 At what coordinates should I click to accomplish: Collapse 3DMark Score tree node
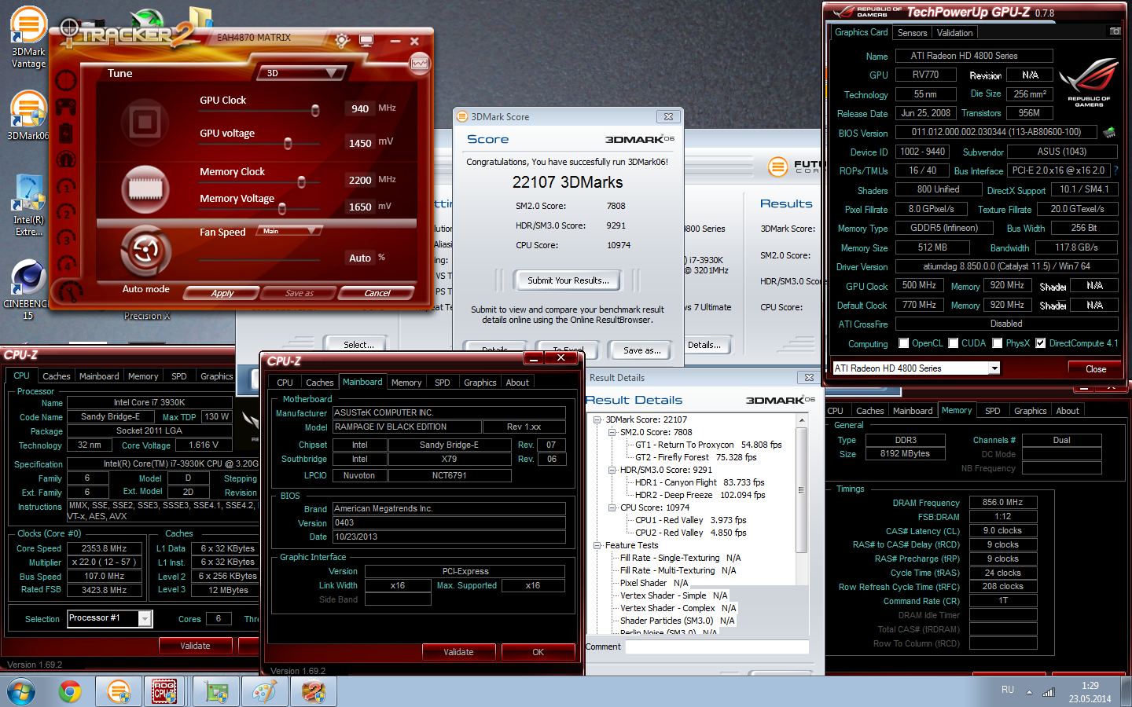point(597,419)
